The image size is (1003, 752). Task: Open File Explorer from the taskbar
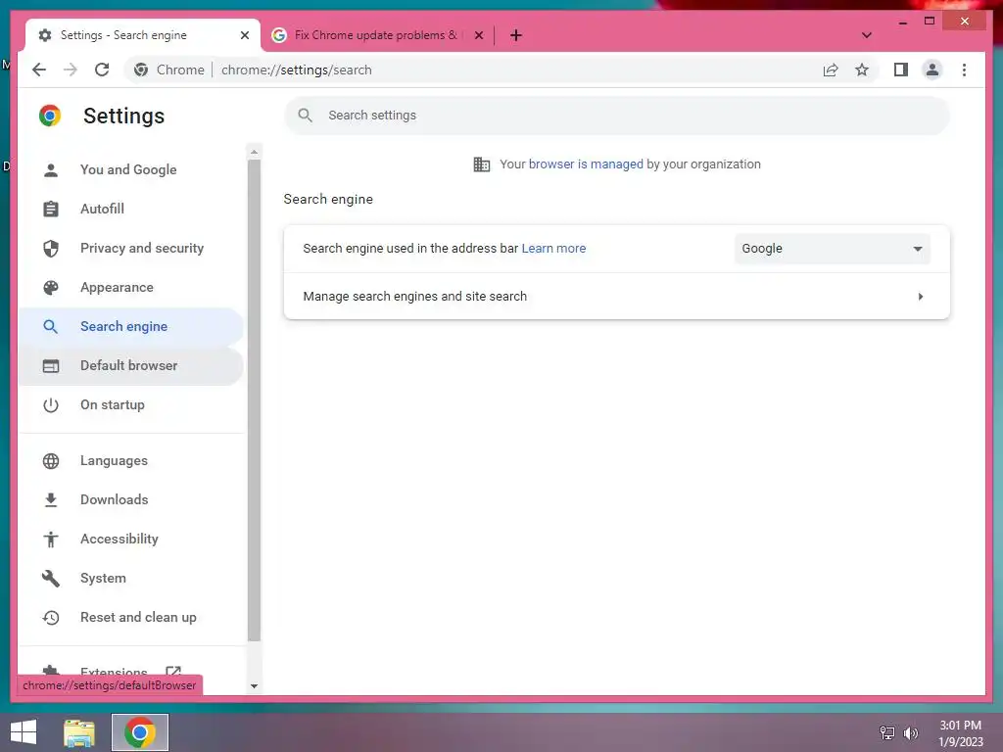coord(79,732)
